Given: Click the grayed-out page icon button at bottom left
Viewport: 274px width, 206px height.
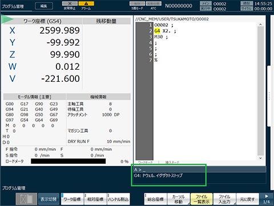Looking at the screenshot, I should tap(26, 199).
